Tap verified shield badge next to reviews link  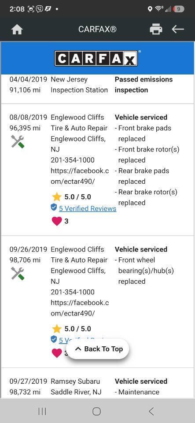click(54, 207)
